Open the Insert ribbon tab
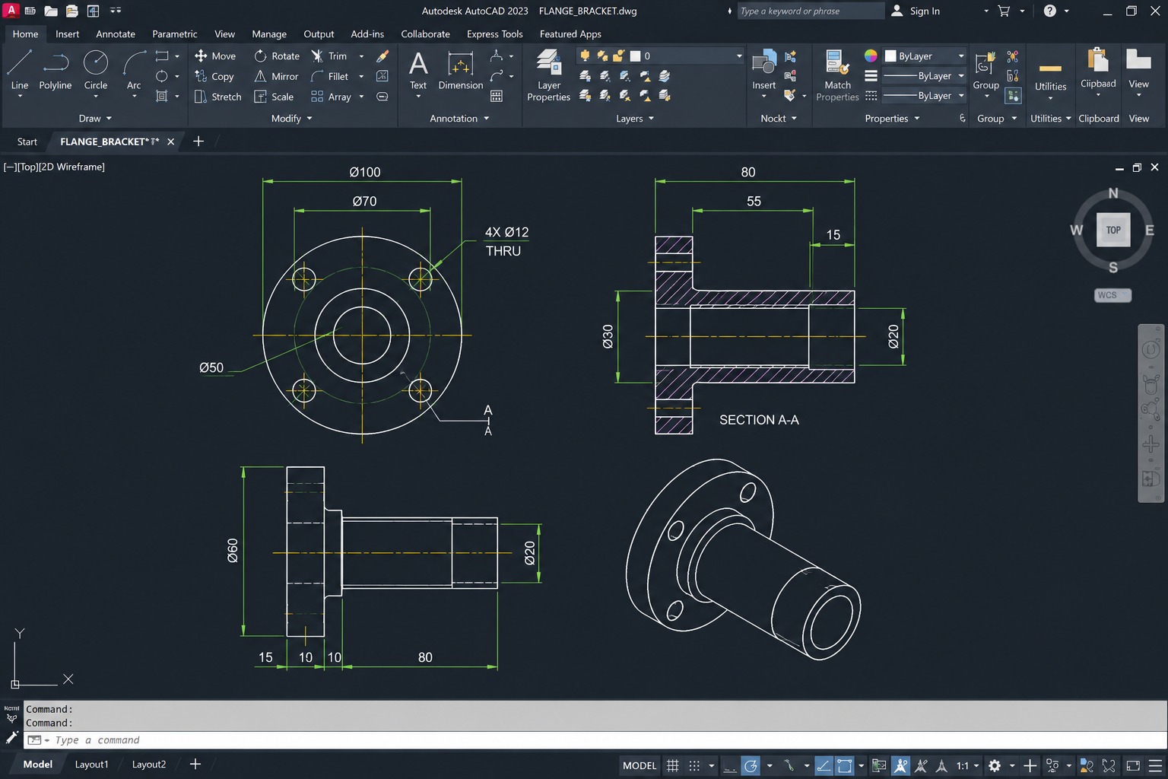The image size is (1168, 779). coord(67,34)
